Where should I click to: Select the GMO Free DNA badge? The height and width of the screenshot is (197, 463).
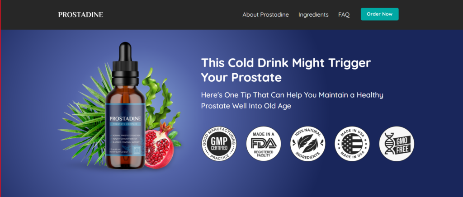coord(397,144)
